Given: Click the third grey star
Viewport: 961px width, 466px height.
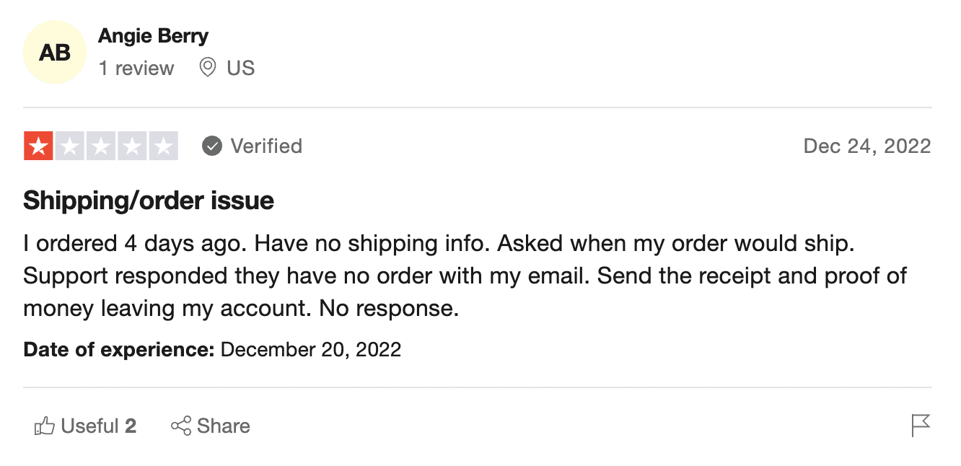Looking at the screenshot, I should pos(101,146).
